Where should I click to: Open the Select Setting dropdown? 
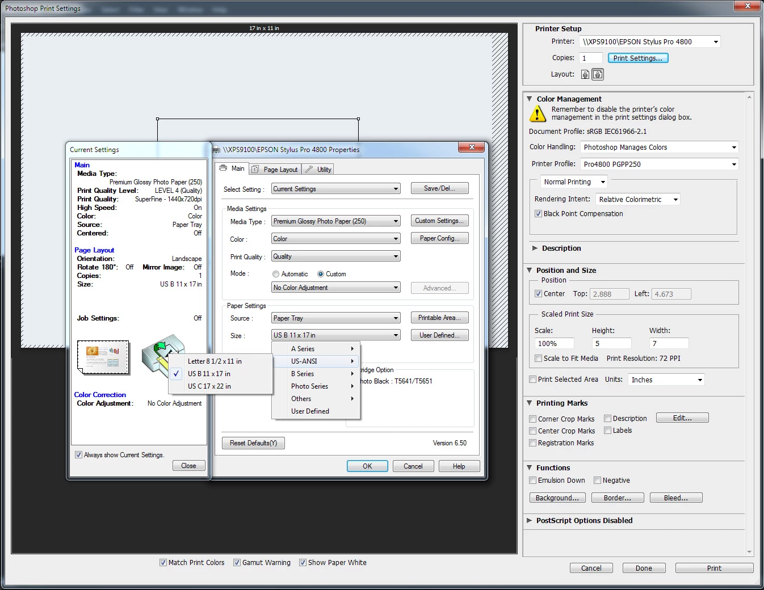336,189
